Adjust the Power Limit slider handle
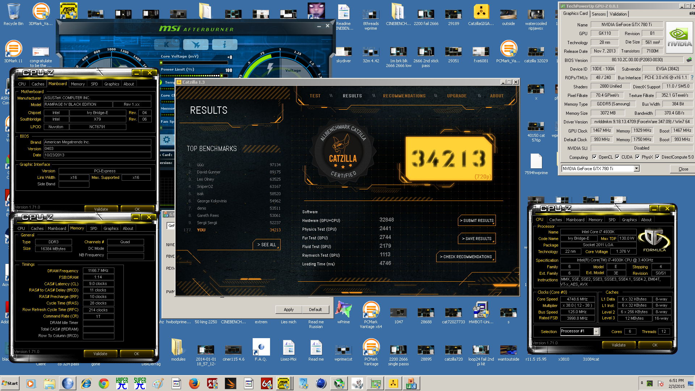 (222, 76)
